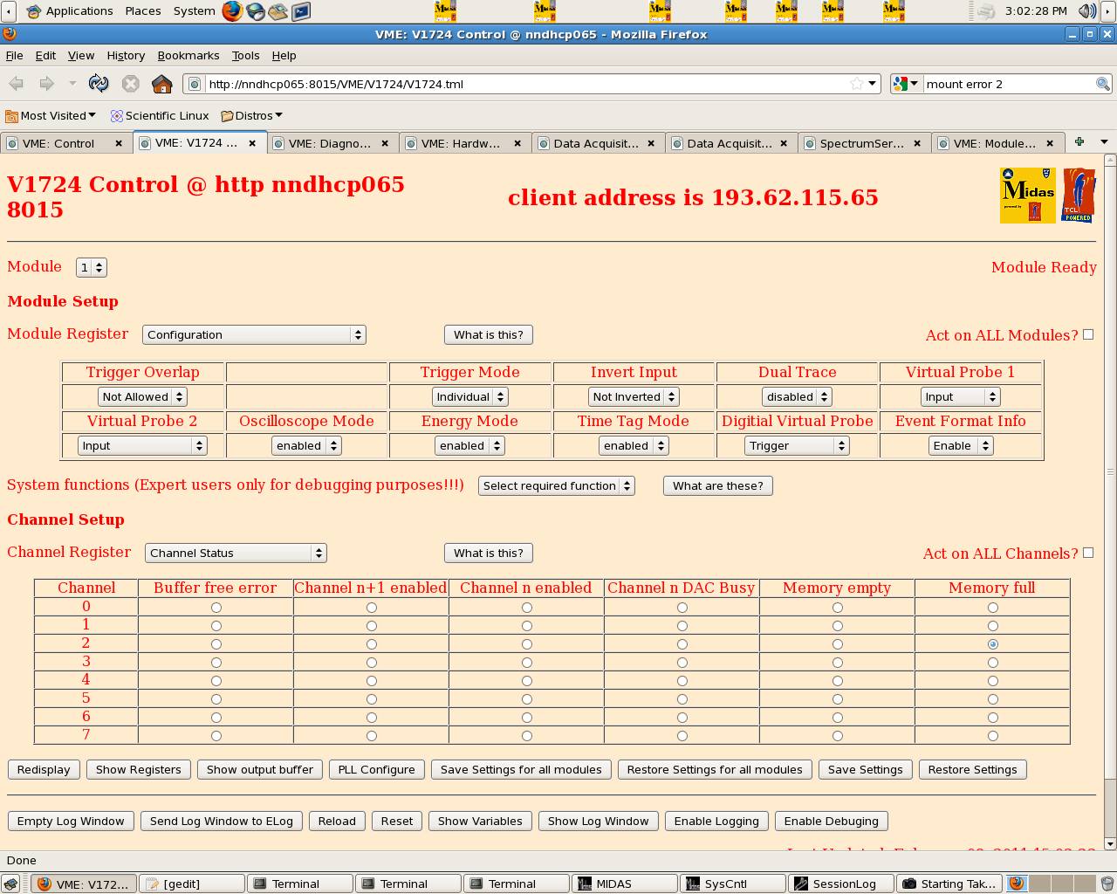
Task: Click the Tcl Powered logo
Action: point(1079,196)
